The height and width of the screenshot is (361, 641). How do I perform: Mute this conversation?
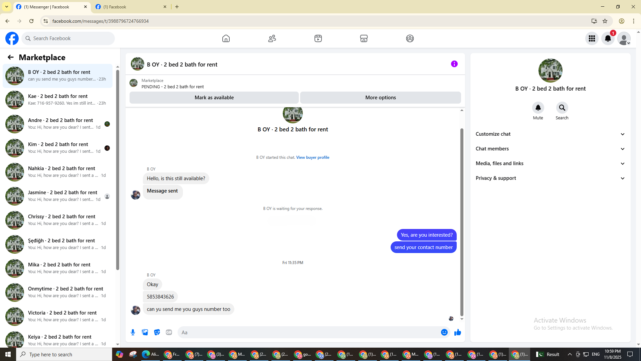pyautogui.click(x=538, y=108)
